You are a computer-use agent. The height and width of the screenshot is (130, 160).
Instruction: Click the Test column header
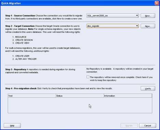(x=32, y=96)
